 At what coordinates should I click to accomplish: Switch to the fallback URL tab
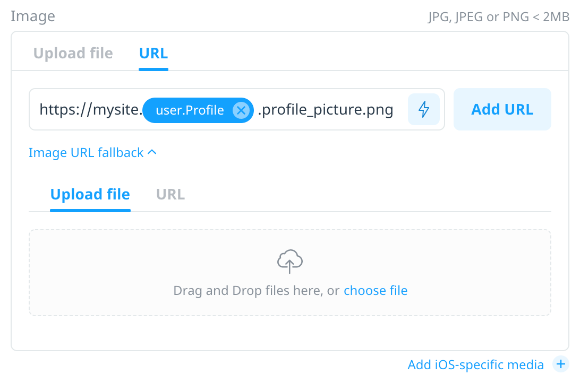point(170,194)
